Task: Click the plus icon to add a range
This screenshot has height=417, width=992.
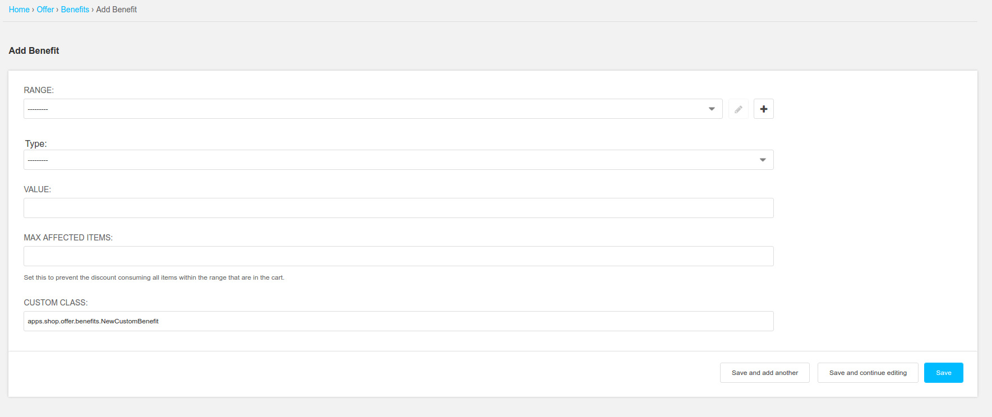Action: (x=763, y=109)
